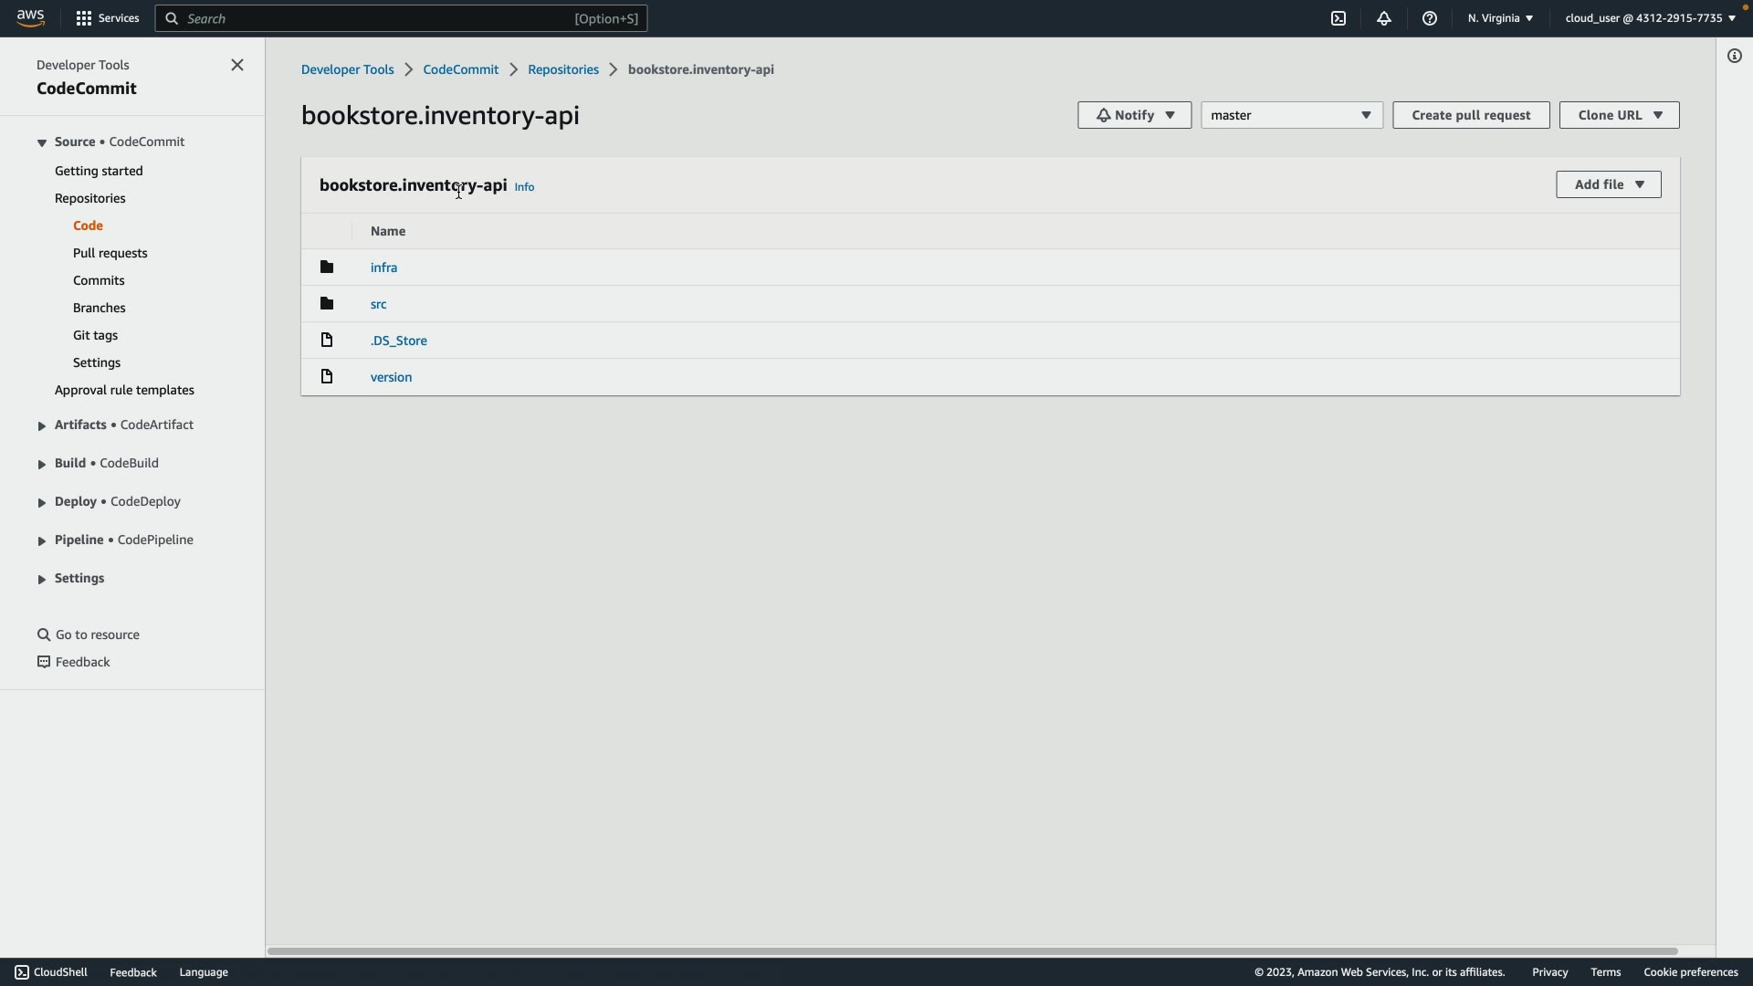The width and height of the screenshot is (1753, 986).
Task: Open the master branch dropdown
Action: click(1291, 115)
